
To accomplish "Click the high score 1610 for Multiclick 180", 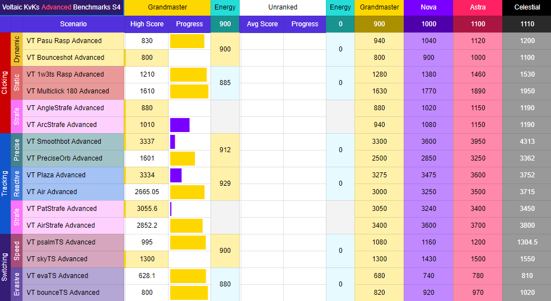I will [147, 91].
